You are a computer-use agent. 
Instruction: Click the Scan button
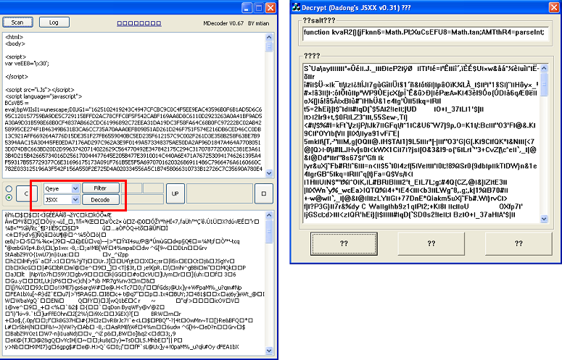[17, 22]
